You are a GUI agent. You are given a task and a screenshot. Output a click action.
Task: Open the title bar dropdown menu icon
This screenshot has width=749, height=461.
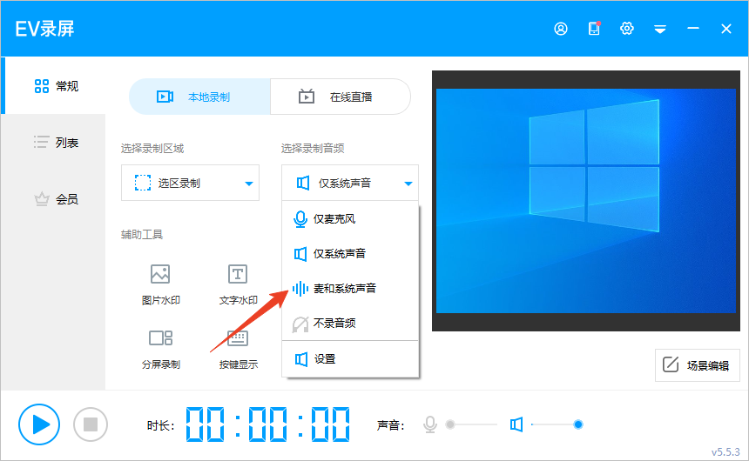click(660, 30)
